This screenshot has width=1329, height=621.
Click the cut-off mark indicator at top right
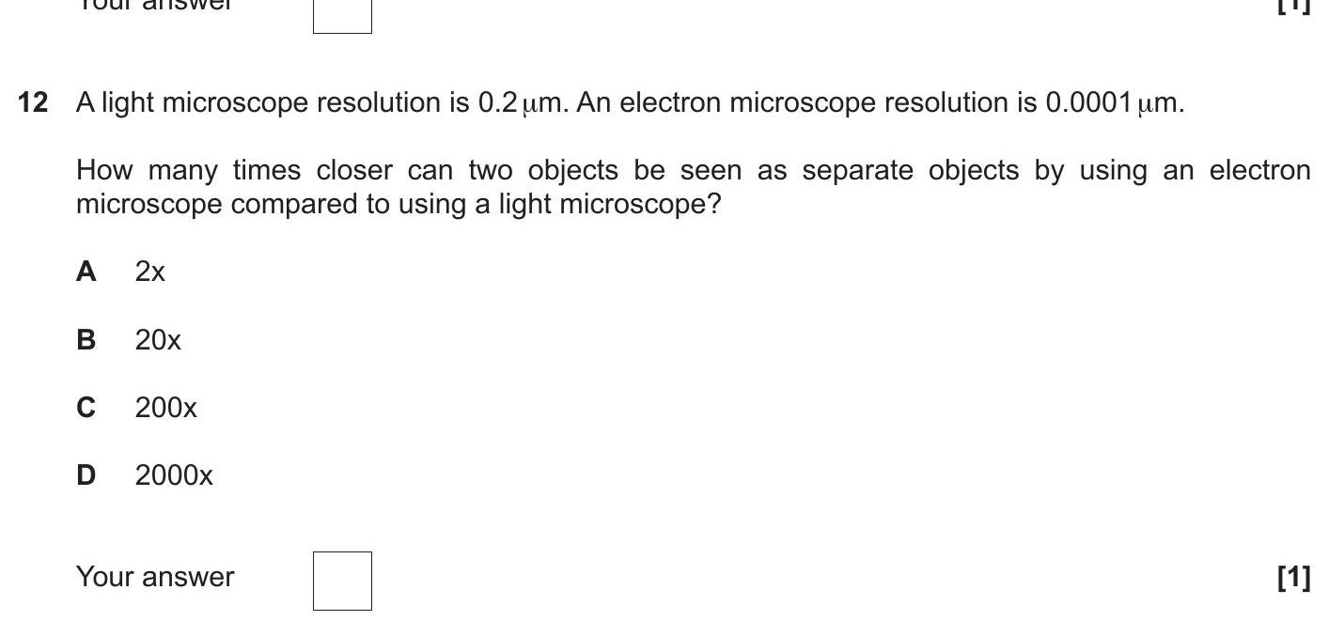(1293, 6)
